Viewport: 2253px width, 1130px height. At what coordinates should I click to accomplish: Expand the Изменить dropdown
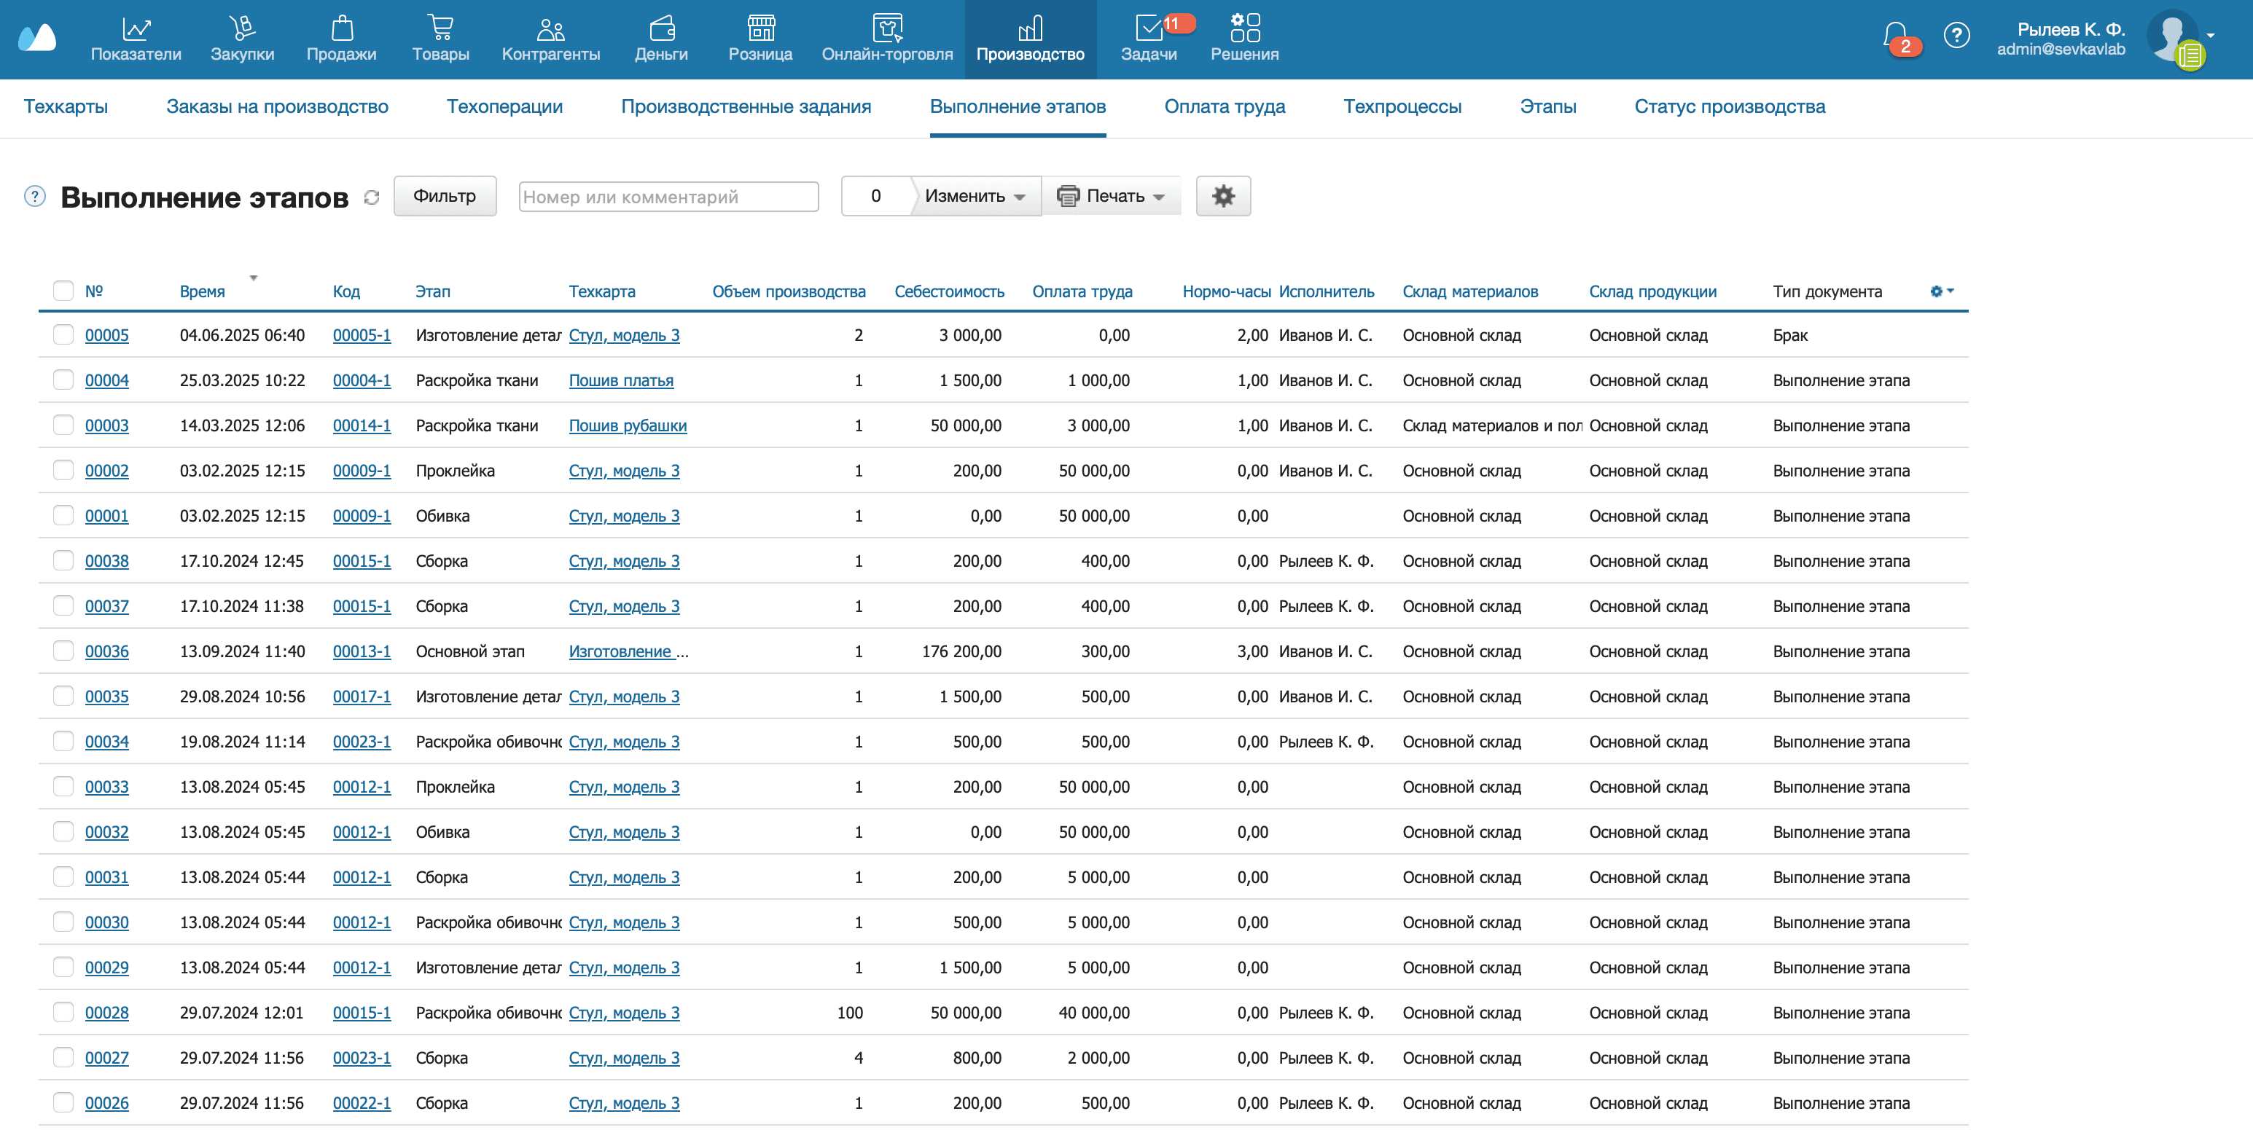[x=975, y=196]
